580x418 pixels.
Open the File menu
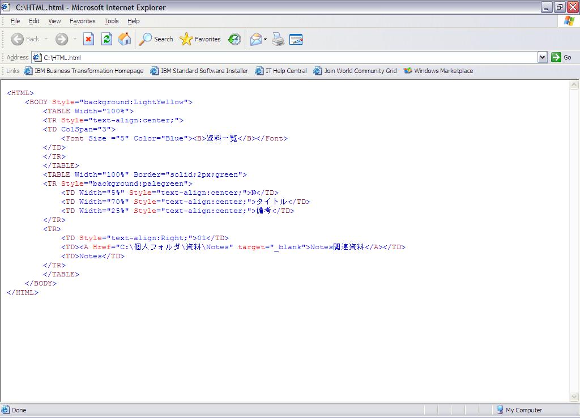(15, 21)
